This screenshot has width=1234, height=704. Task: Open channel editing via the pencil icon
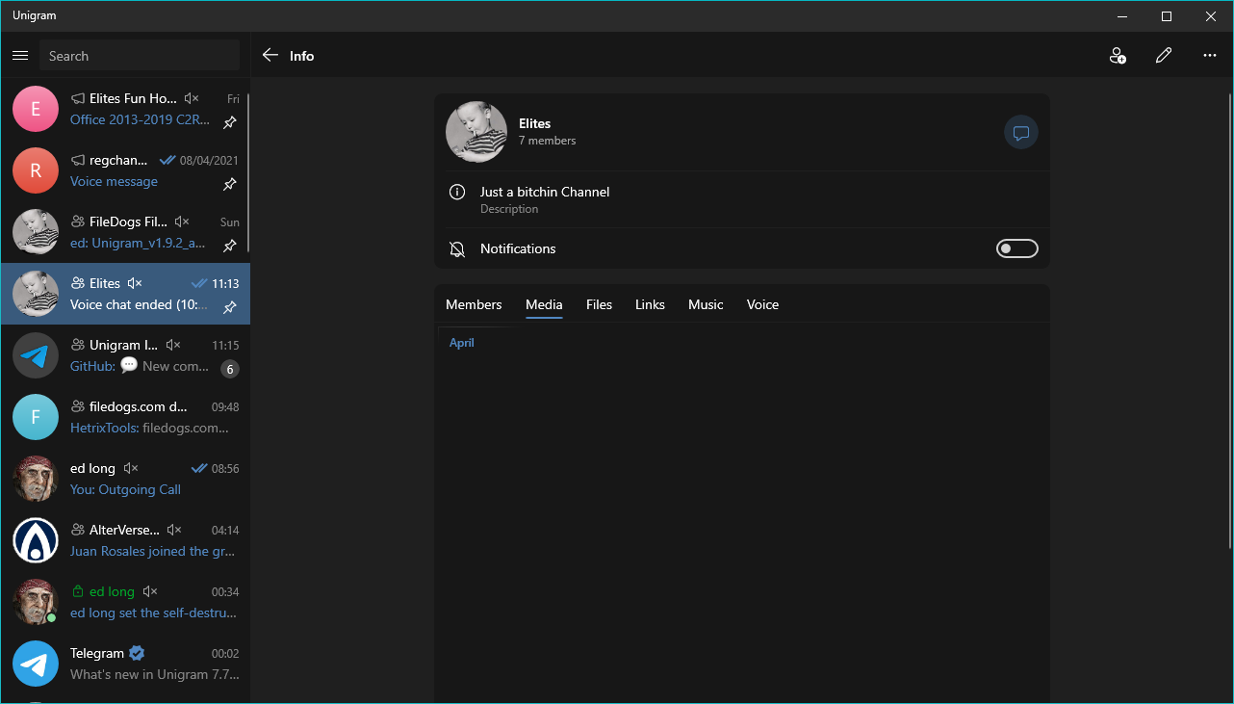point(1164,55)
